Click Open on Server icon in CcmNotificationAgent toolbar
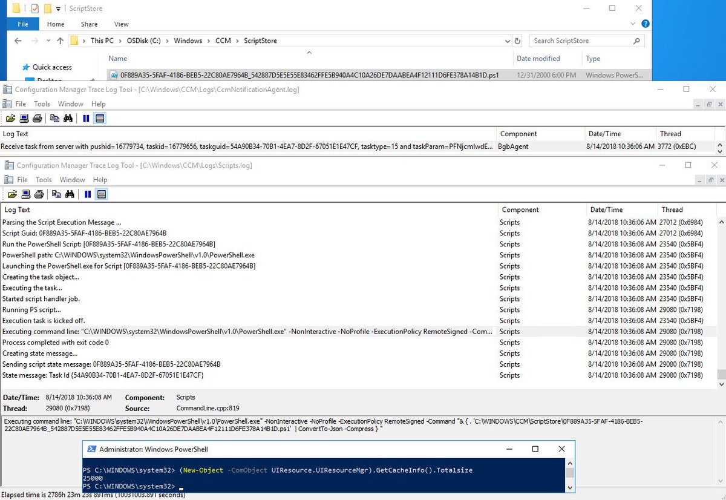 point(24,119)
